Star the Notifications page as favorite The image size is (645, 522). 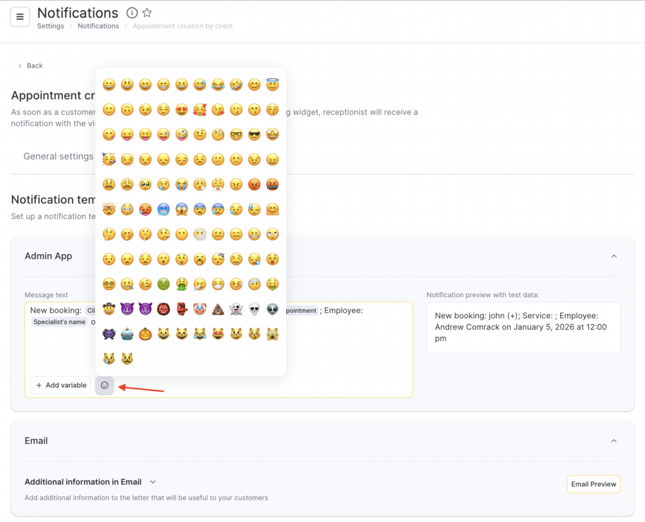click(147, 13)
